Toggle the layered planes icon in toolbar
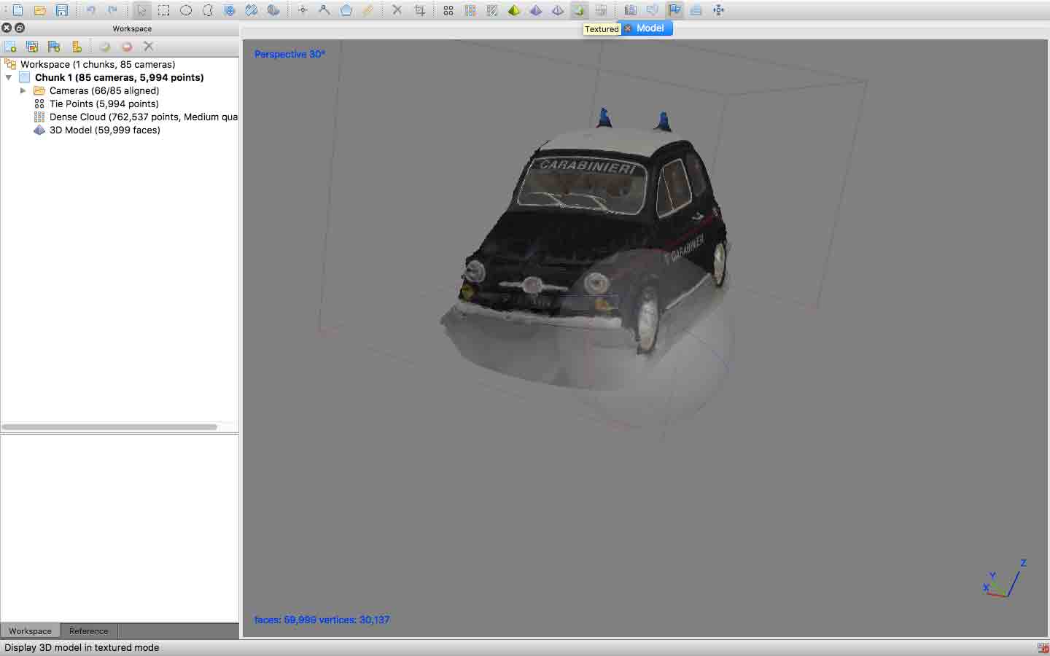The height and width of the screenshot is (656, 1050). 696,10
